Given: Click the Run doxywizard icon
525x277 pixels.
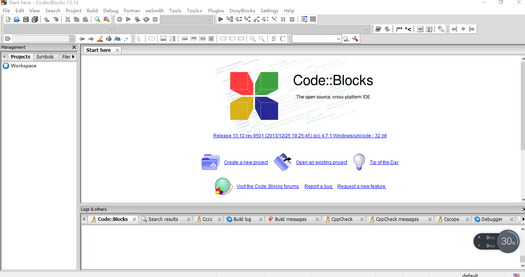Looking at the screenshot, I should 378,29.
